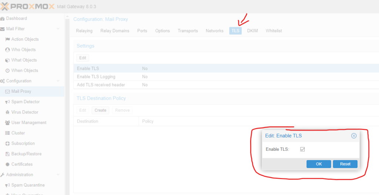The height and width of the screenshot is (195, 379).
Task: Select the Add TLS received header row
Action: tap(226, 85)
